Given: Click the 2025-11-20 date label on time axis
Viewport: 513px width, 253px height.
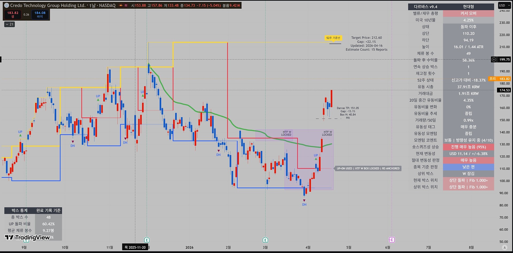Looking at the screenshot, I should pos(135,247).
